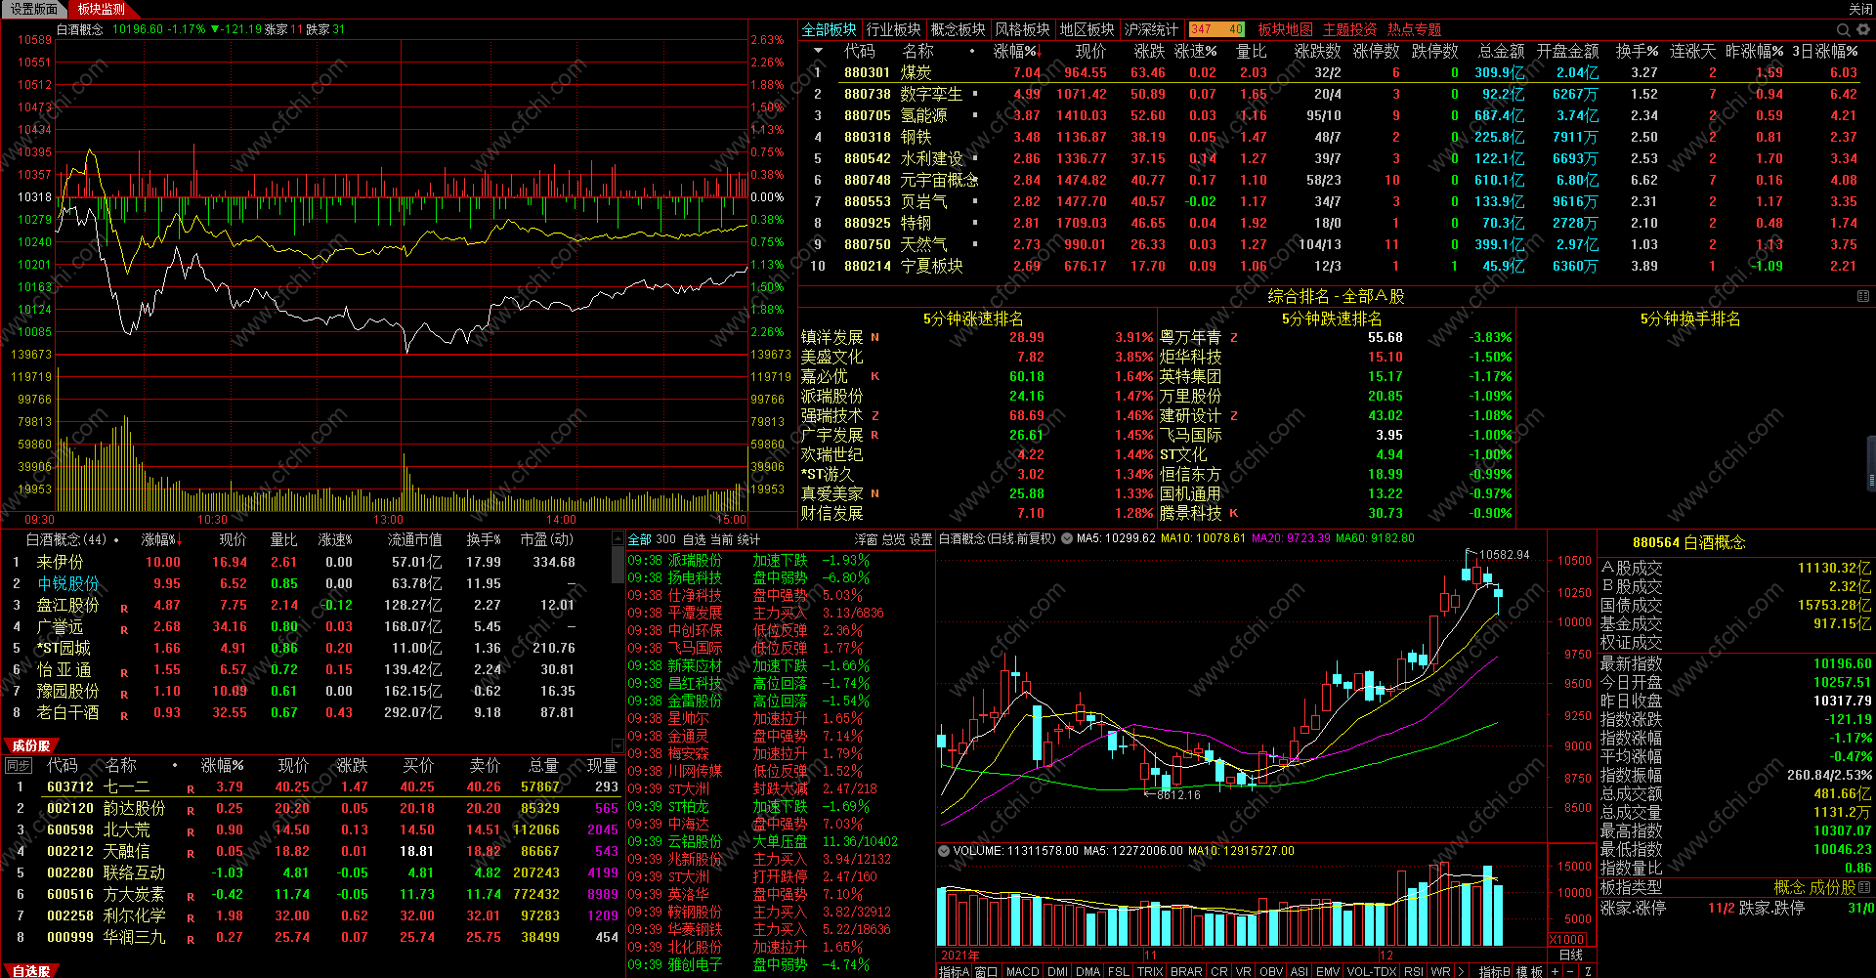The image size is (1876, 978).
Task: Sort by 涨幅% column in sector table
Action: 1016,51
